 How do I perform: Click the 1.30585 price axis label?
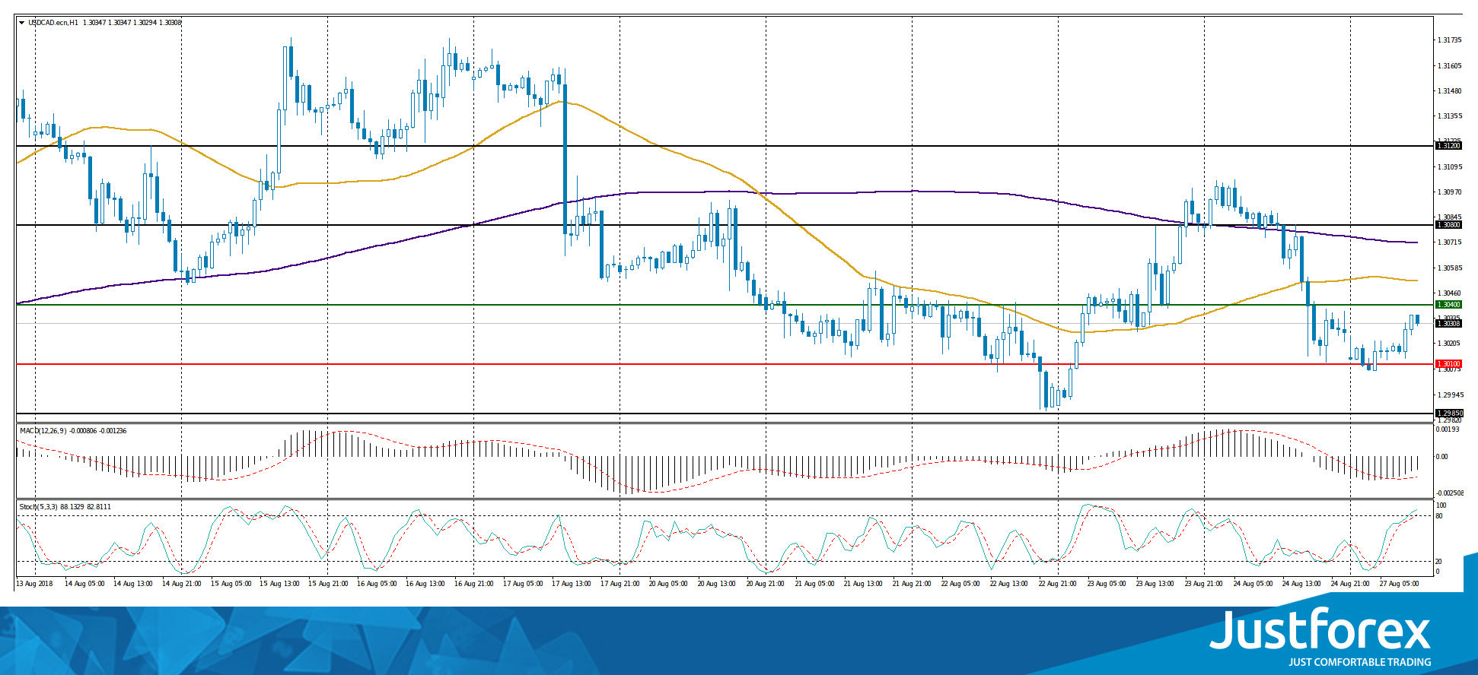coord(1450,268)
